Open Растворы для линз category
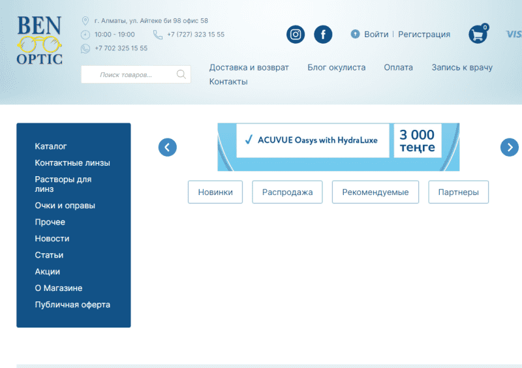The height and width of the screenshot is (368, 522). (x=63, y=184)
